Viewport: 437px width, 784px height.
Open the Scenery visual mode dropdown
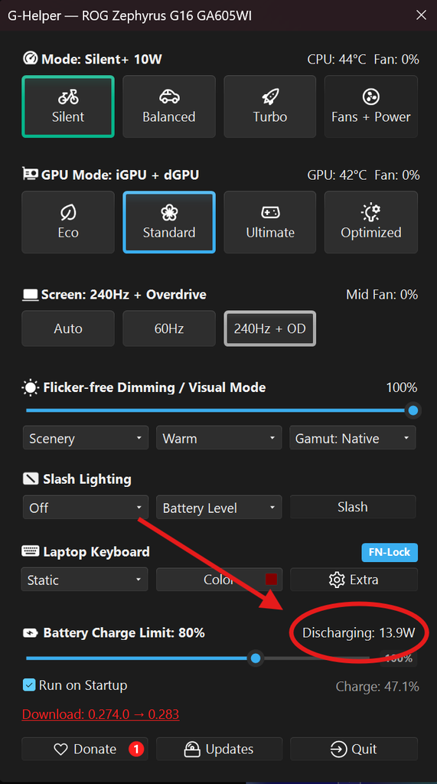coord(86,438)
